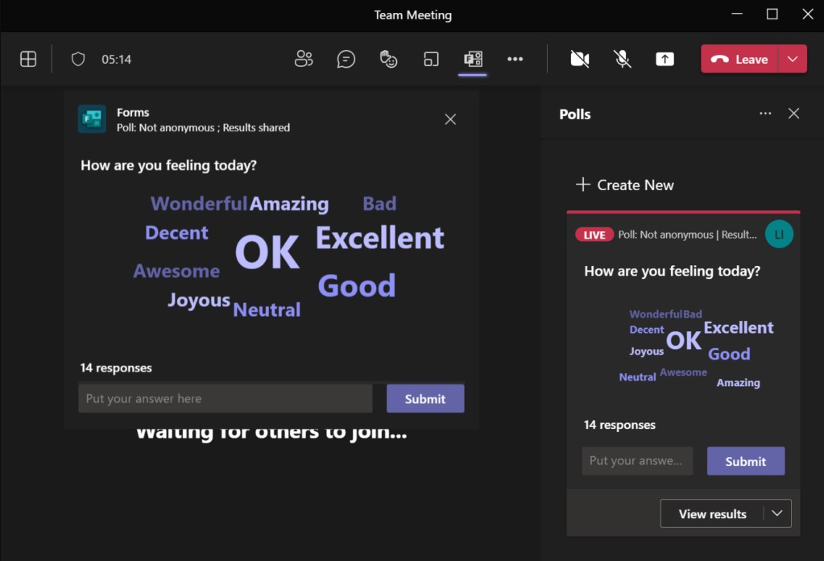Click the share content icon
Image resolution: width=824 pixels, height=561 pixels.
point(665,59)
